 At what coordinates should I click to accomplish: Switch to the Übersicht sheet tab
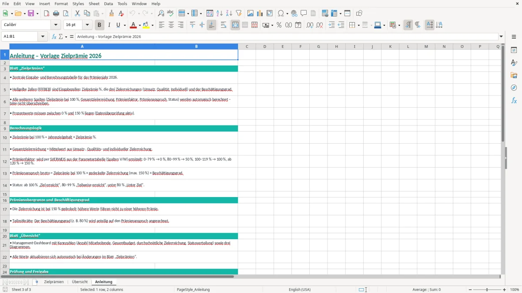[80, 282]
